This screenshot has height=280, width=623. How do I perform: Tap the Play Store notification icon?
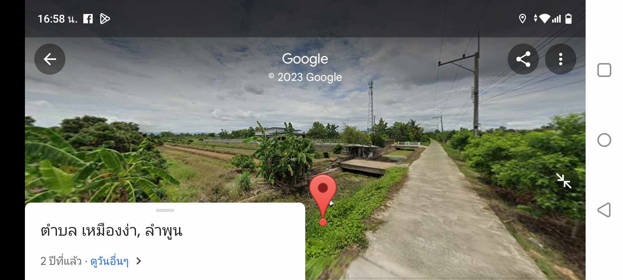click(x=105, y=19)
